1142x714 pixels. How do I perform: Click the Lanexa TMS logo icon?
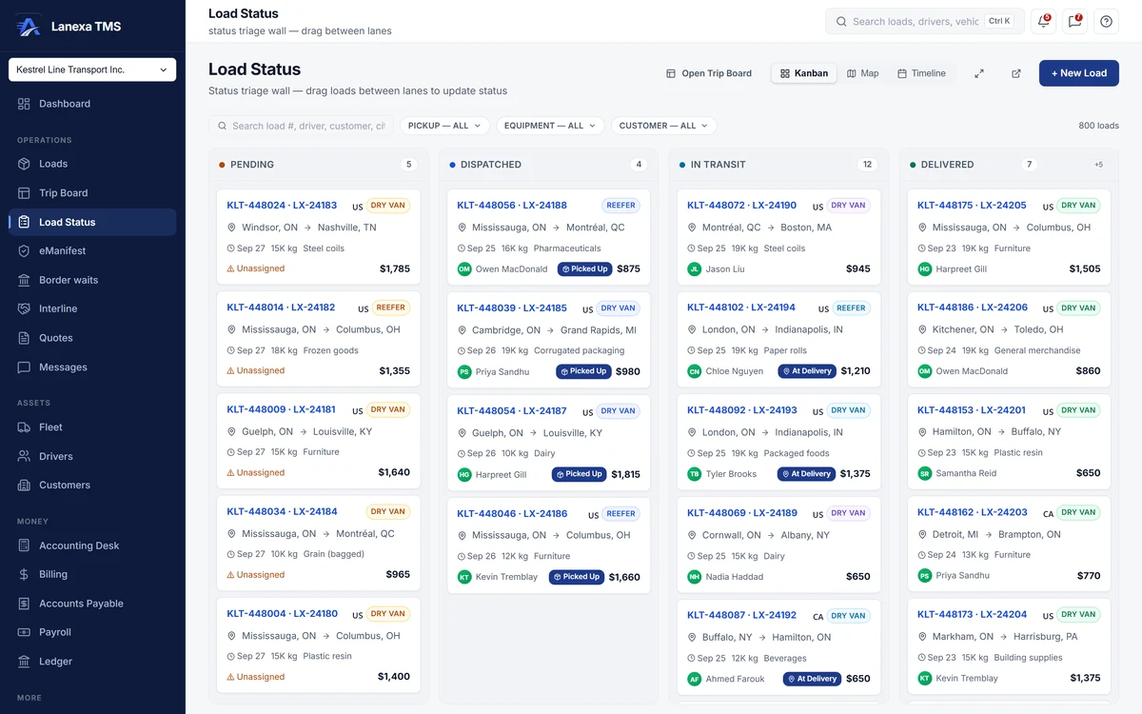tap(29, 26)
